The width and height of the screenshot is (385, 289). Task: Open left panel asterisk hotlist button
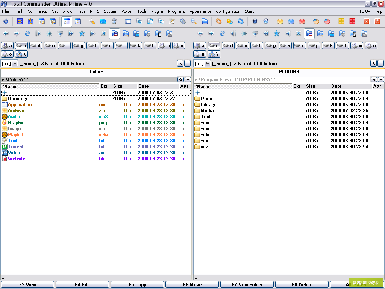coord(180,80)
